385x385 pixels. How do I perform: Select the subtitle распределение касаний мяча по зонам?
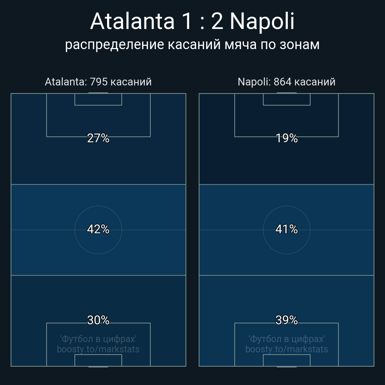coord(192,44)
